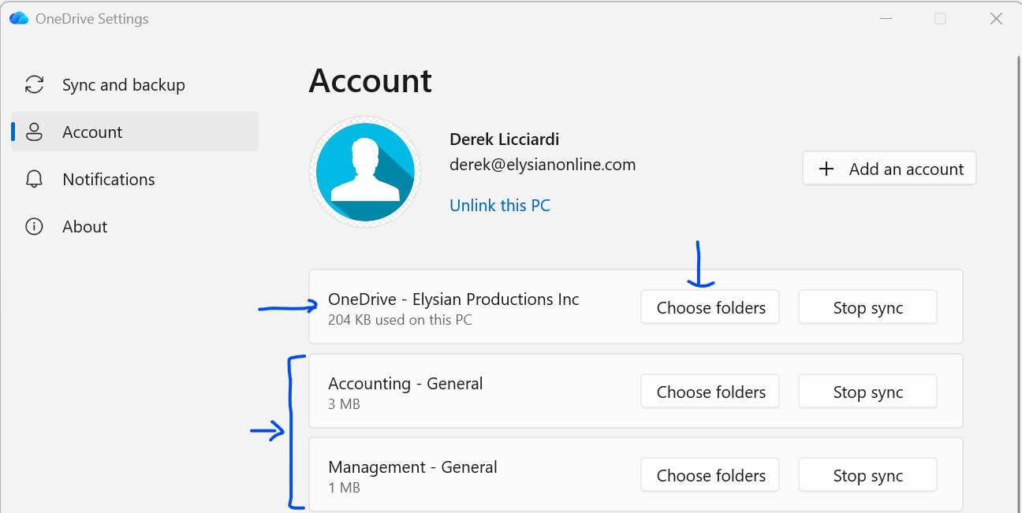This screenshot has width=1022, height=513.
Task: Click the 1 MB size under Management
Action: click(x=344, y=488)
